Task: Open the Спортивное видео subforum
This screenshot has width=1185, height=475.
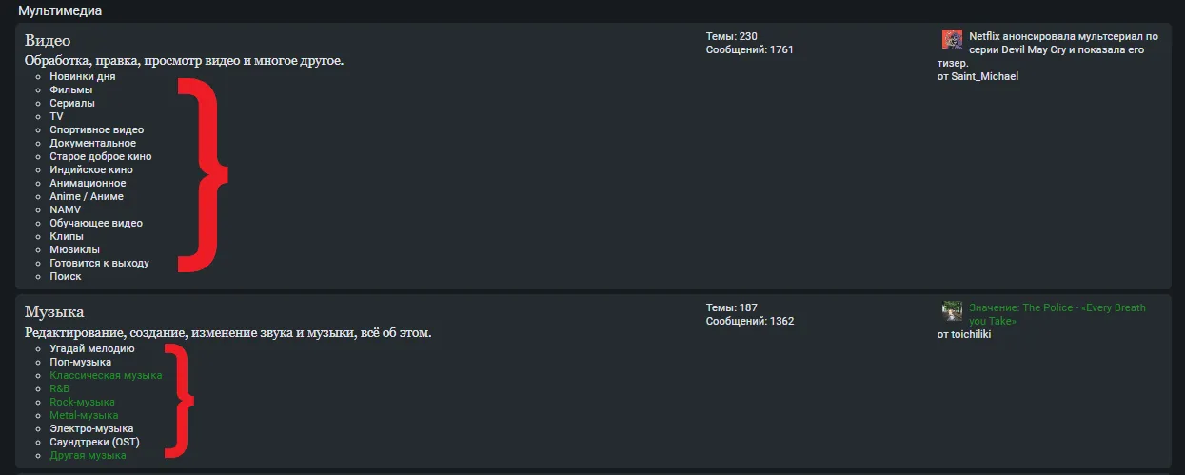Action: (x=97, y=129)
